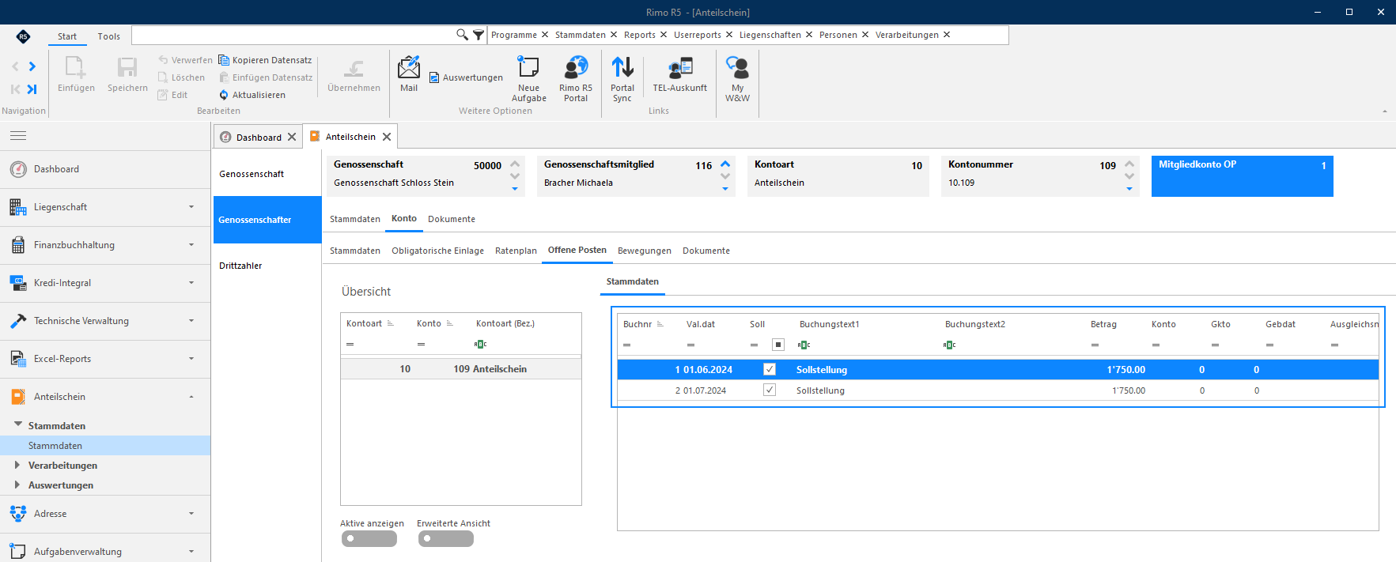Toggle the Erweiterte Ansicht switch
The width and height of the screenshot is (1396, 562).
click(x=446, y=539)
